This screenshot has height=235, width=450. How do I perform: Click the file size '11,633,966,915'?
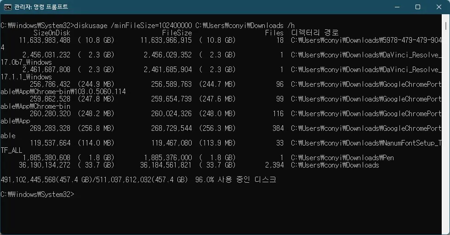coord(166,40)
